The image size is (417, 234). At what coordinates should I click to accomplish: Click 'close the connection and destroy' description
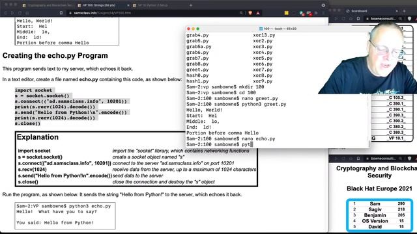click(x=164, y=182)
